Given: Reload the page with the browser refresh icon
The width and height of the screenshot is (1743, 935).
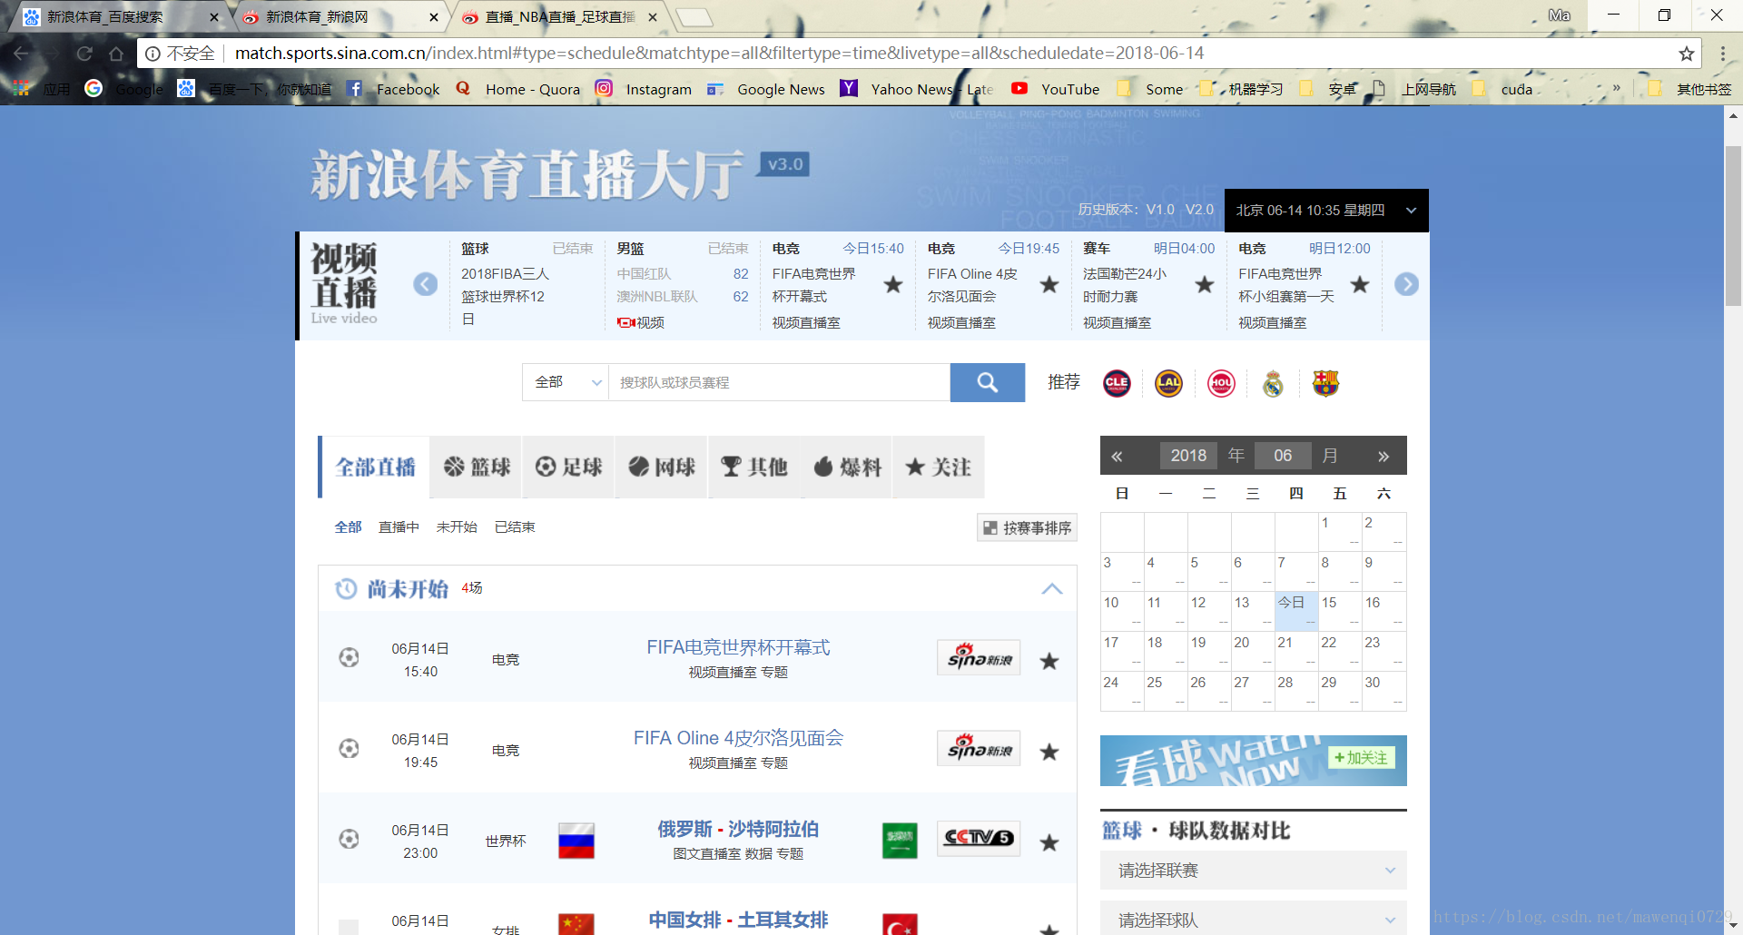Looking at the screenshot, I should click(84, 54).
